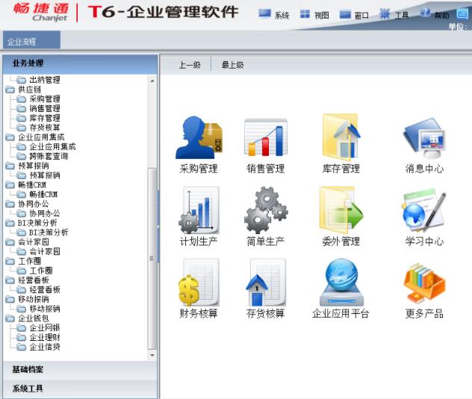
Task: Open the 销售管理 bar chart icon
Action: (x=266, y=137)
